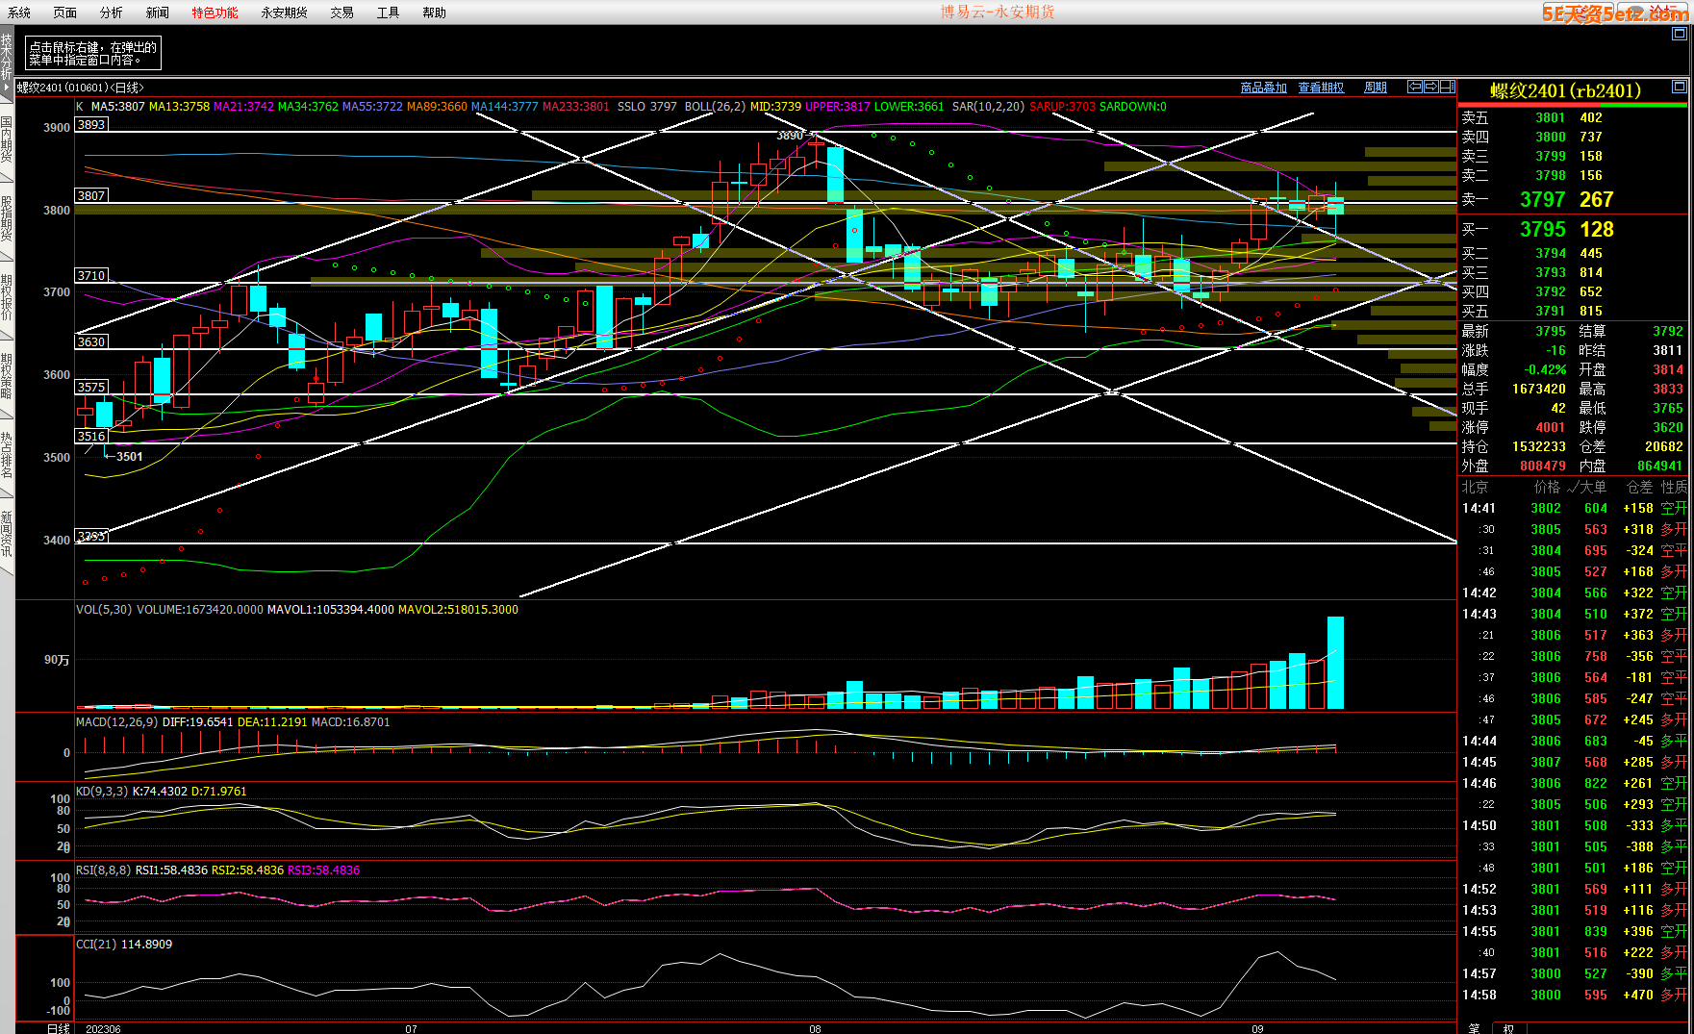Maximize the 螺纹2401 quote panel
The height and width of the screenshot is (1034, 1694).
[1680, 87]
